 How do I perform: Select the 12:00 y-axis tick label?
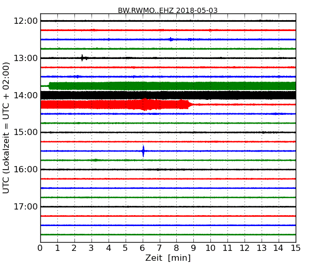[x=26, y=21]
